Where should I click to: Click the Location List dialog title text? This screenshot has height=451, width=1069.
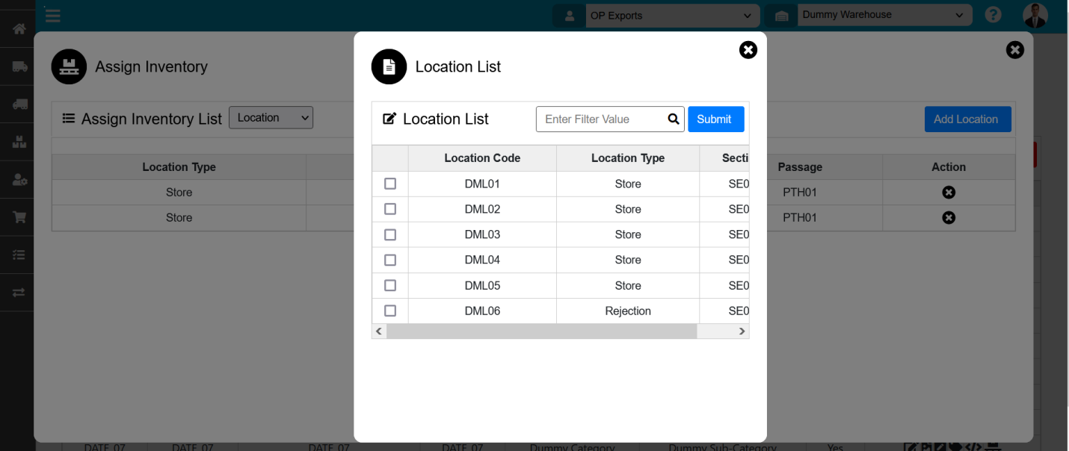pyautogui.click(x=458, y=66)
